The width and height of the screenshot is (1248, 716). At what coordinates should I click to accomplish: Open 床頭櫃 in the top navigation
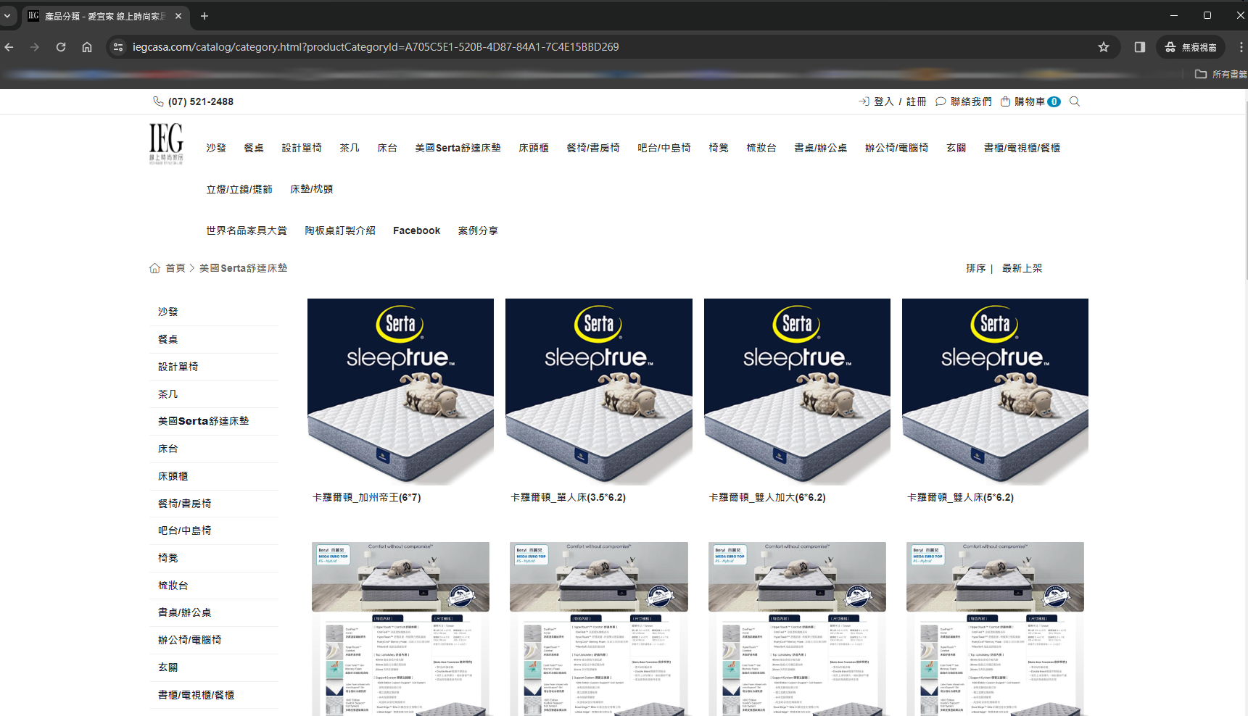point(534,148)
